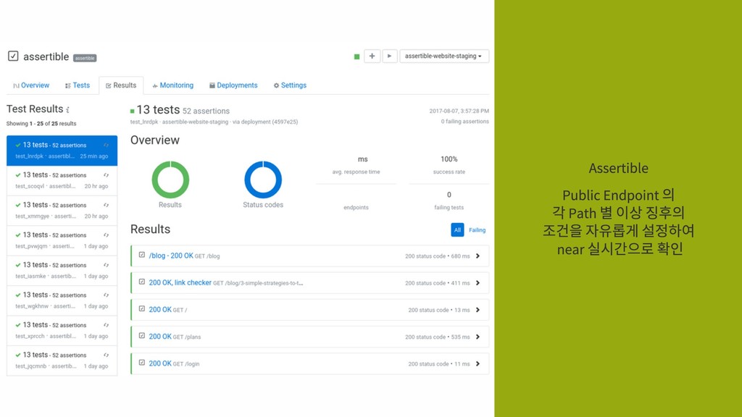Click link icon in test_wgkhnw row
The width and height of the screenshot is (742, 417).
[106, 295]
